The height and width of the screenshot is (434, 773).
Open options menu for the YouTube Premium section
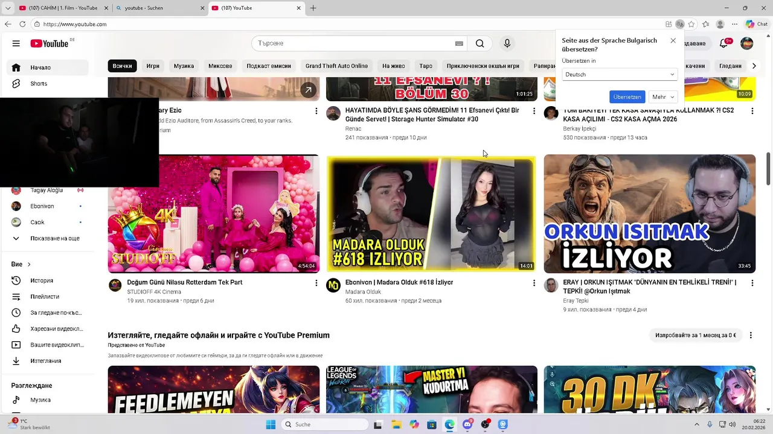click(751, 335)
